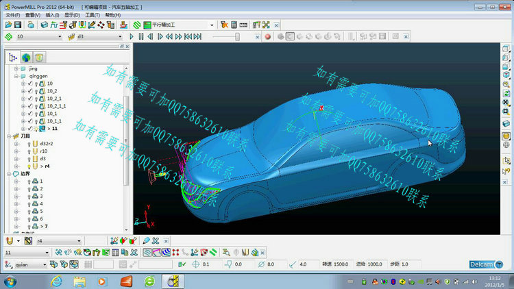The height and width of the screenshot is (289, 514).
Task: Click the shaded sphere icon in view toolbar
Action: pos(506,136)
